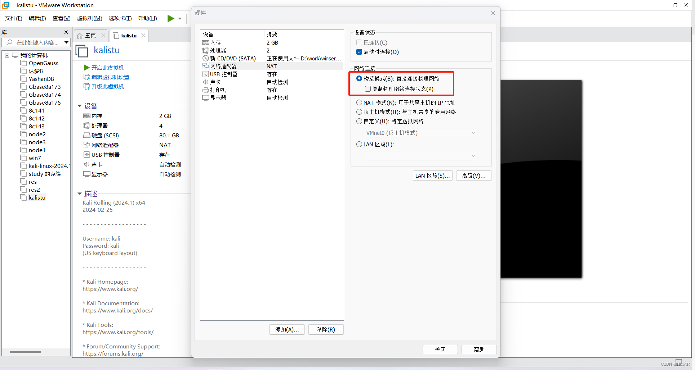Open the 编辑(E) menu
695x370 pixels.
pos(37,18)
